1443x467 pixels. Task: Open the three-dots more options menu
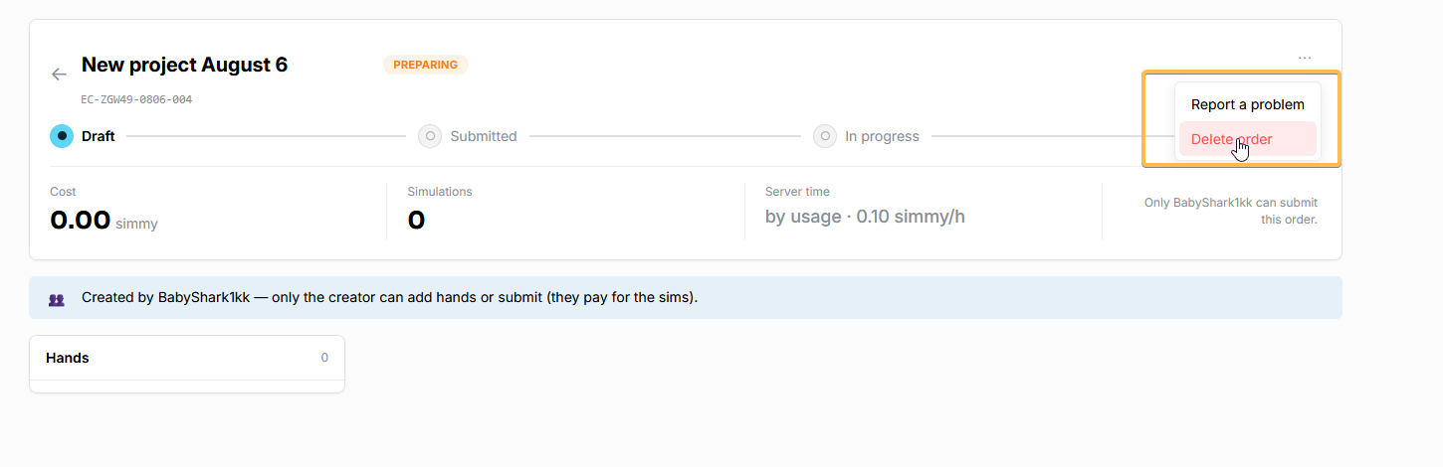pos(1304,59)
